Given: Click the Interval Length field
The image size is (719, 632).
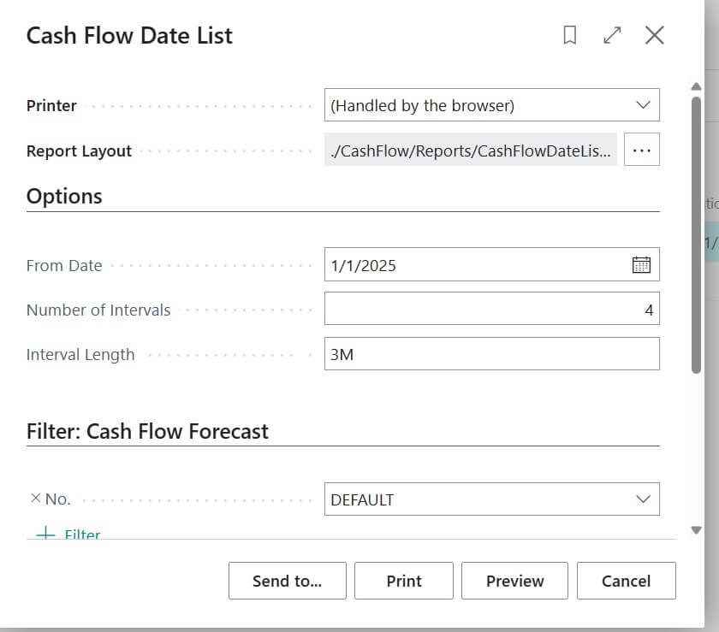Looking at the screenshot, I should [491, 354].
